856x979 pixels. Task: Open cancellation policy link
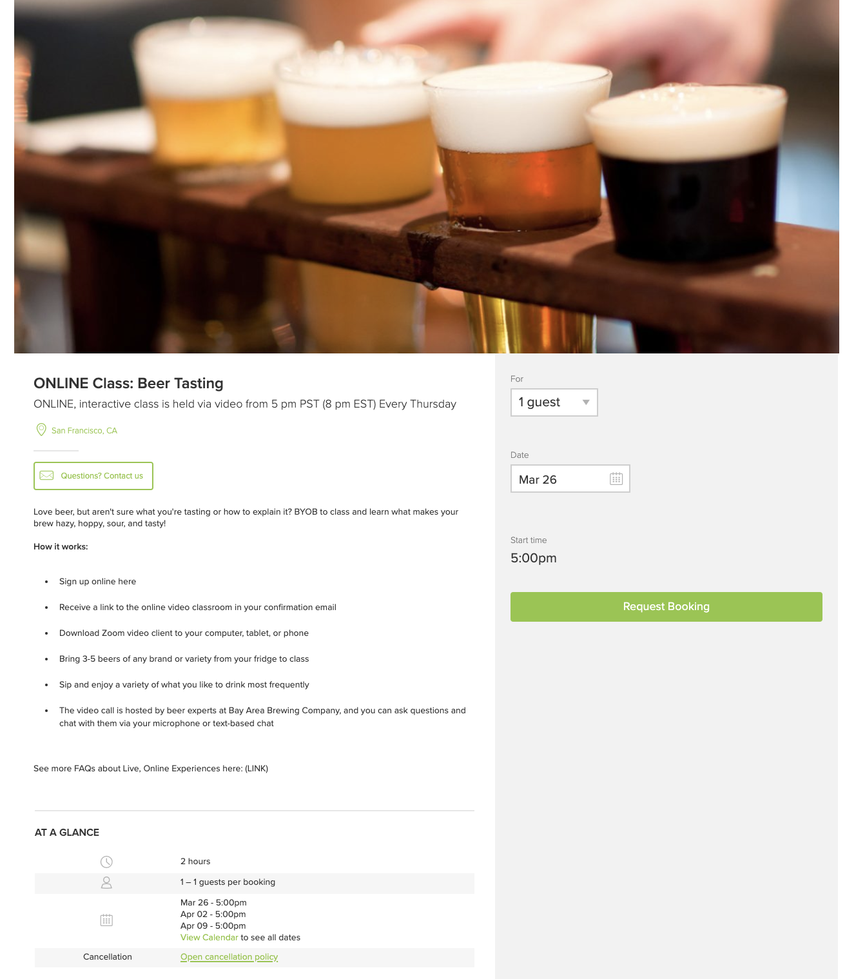point(229,956)
